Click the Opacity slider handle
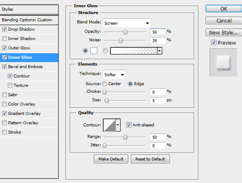This screenshot has height=183, width=242. tap(125, 32)
